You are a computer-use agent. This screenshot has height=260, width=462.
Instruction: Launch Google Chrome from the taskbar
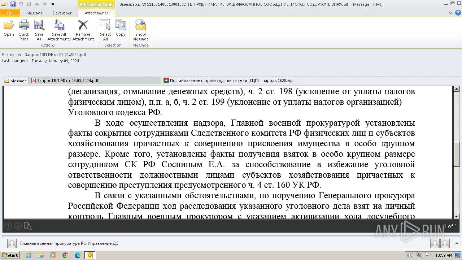pos(65,255)
